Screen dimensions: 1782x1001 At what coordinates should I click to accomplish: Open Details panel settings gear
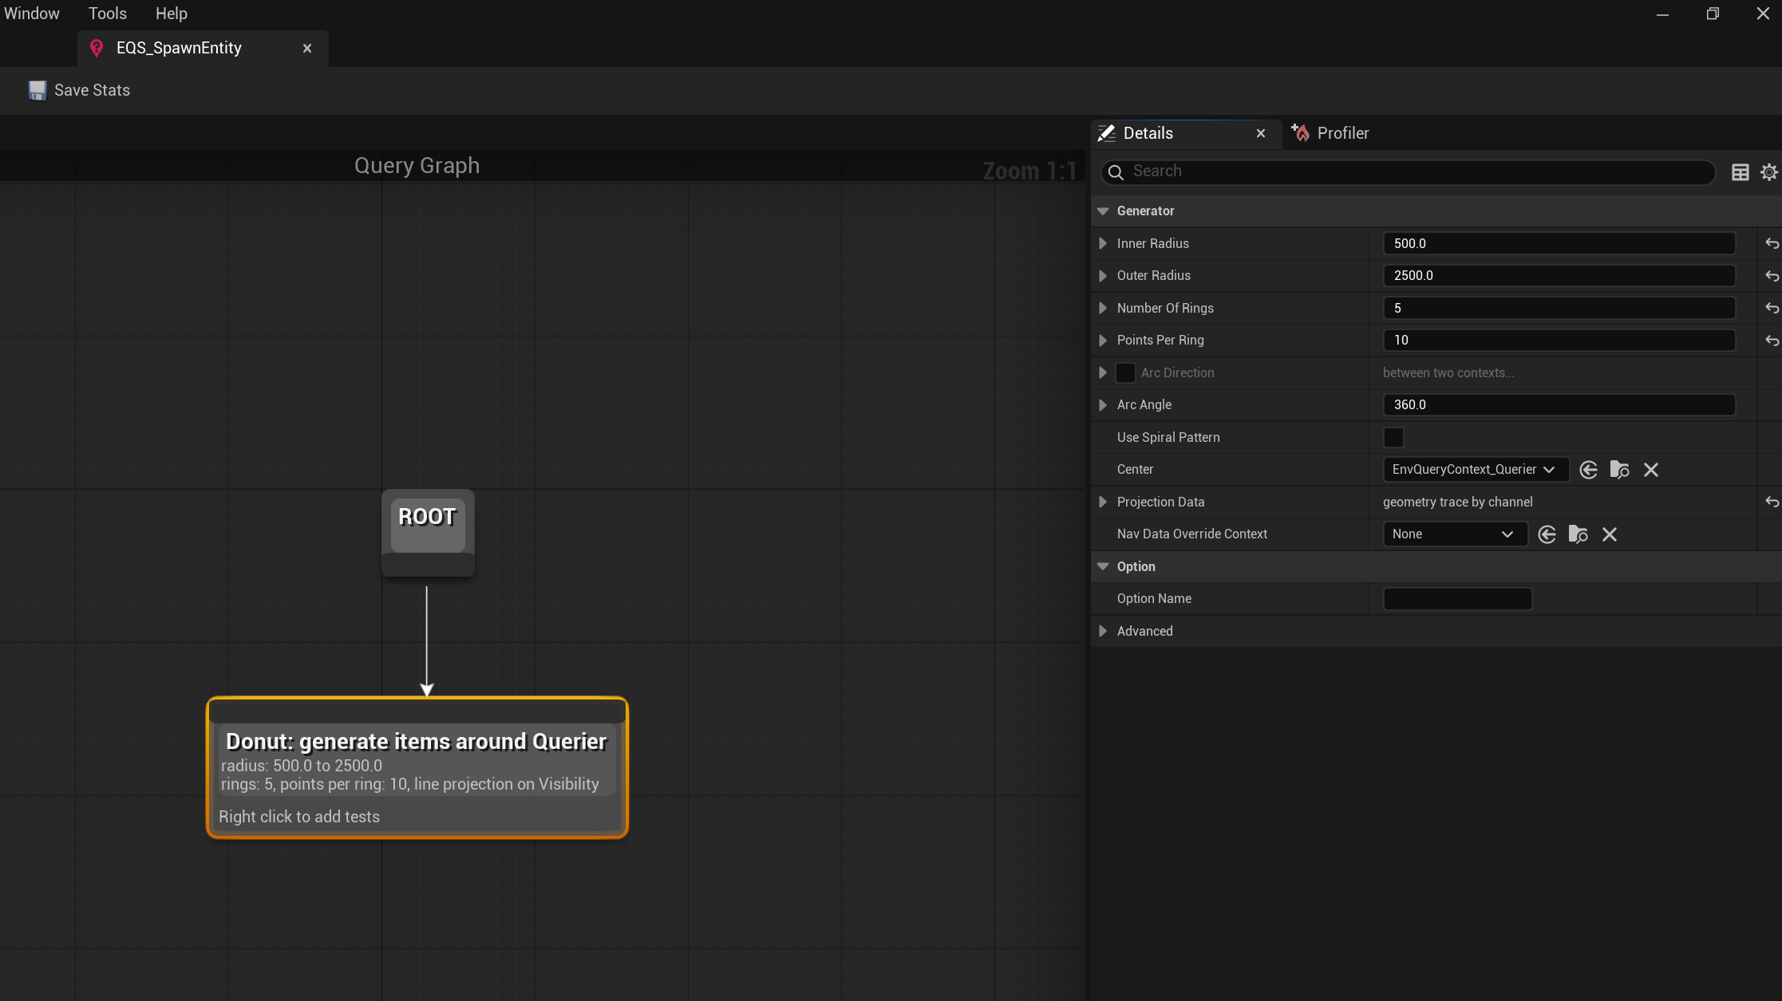(1769, 172)
